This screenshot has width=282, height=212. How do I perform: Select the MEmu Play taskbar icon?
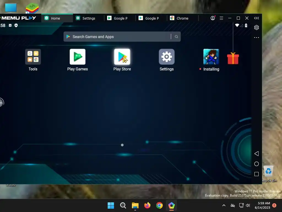click(172, 205)
